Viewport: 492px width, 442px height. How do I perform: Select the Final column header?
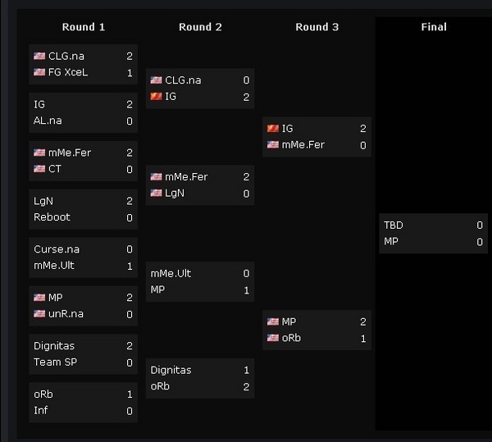434,27
